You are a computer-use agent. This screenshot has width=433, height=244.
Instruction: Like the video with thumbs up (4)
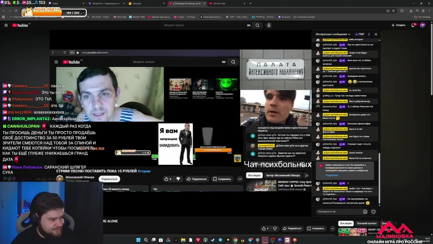click(265, 228)
